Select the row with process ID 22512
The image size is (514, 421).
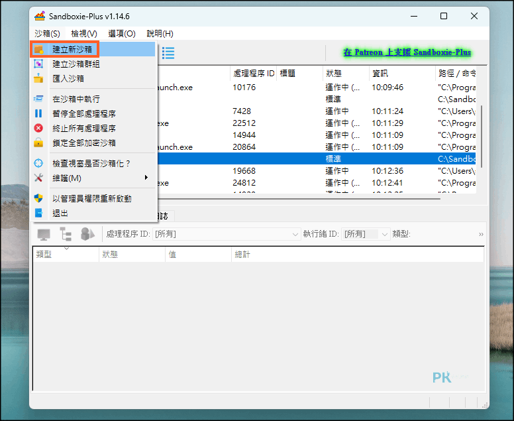pyautogui.click(x=317, y=123)
